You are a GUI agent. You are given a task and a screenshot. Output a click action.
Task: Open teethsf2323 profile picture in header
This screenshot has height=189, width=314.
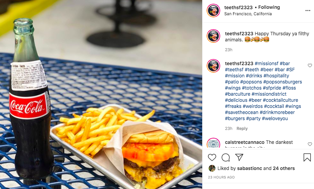point(213,11)
